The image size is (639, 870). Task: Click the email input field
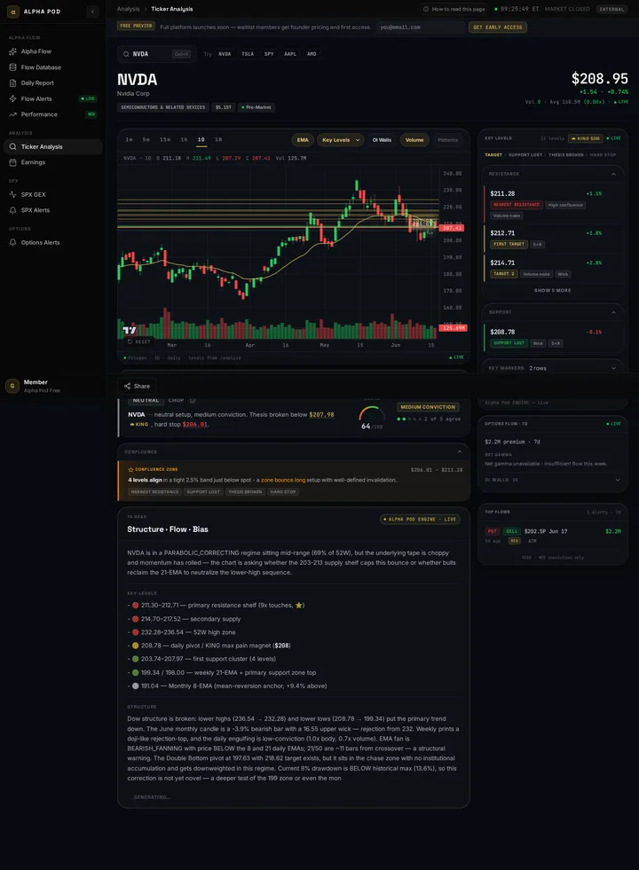[421, 27]
